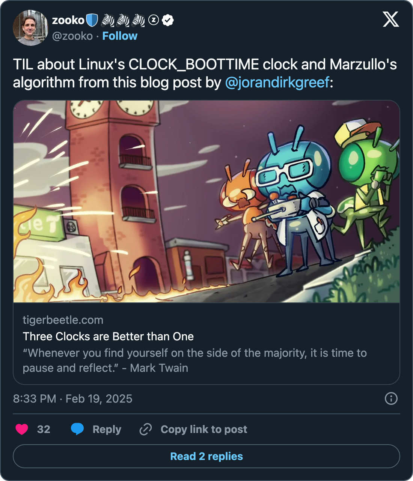Click the chain link copy icon
Viewport: 413px width, 481px height.
[146, 429]
